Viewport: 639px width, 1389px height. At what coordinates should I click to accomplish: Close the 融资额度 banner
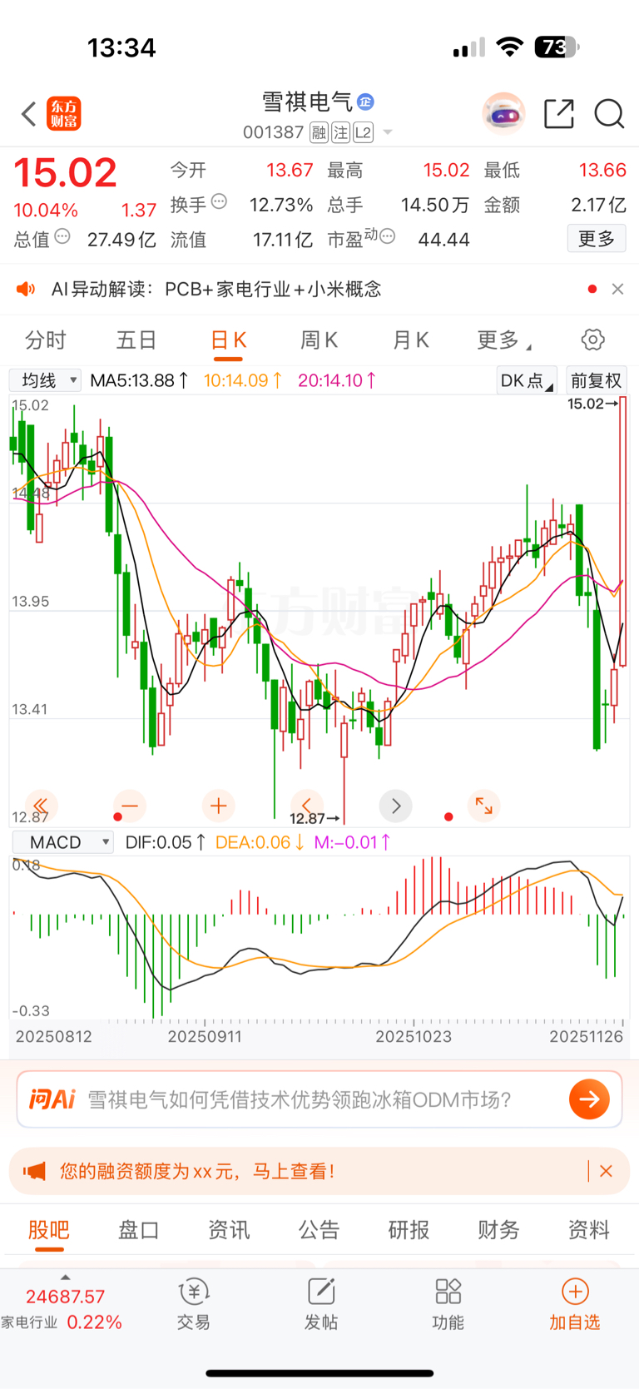pos(606,1171)
